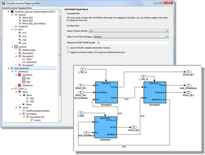Click the Mapping Editor title bar app icon
This screenshot has height=155, width=205.
(4, 3)
